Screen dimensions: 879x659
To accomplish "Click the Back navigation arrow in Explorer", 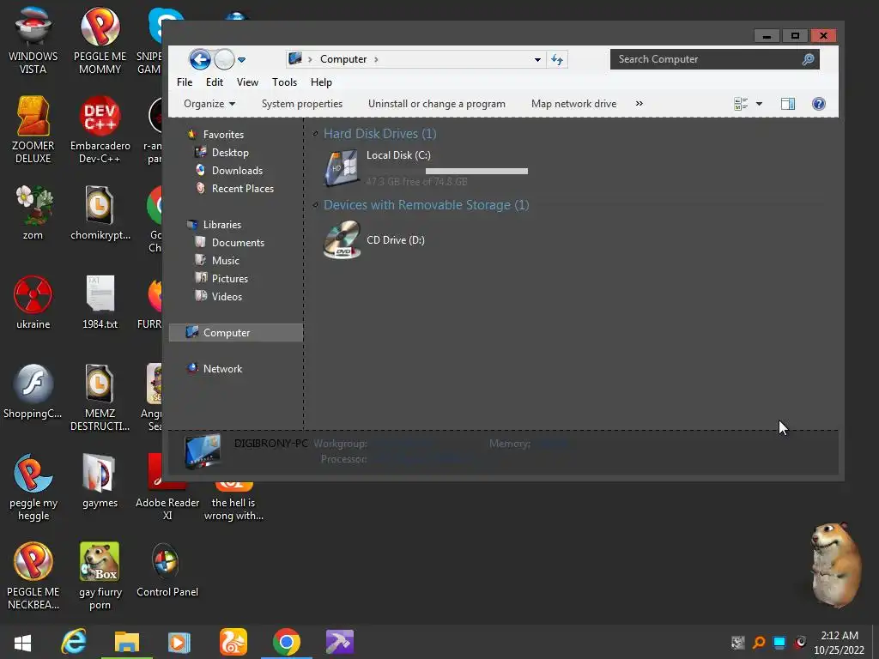I will tap(199, 59).
